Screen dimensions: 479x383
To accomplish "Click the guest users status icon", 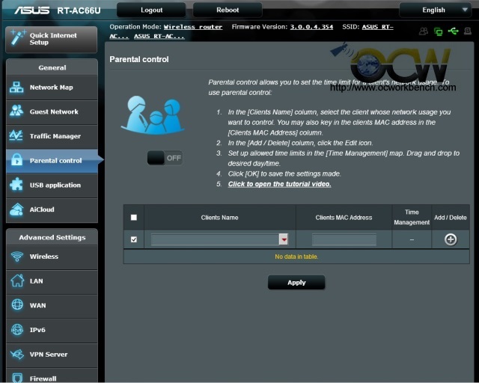I will pos(424,31).
